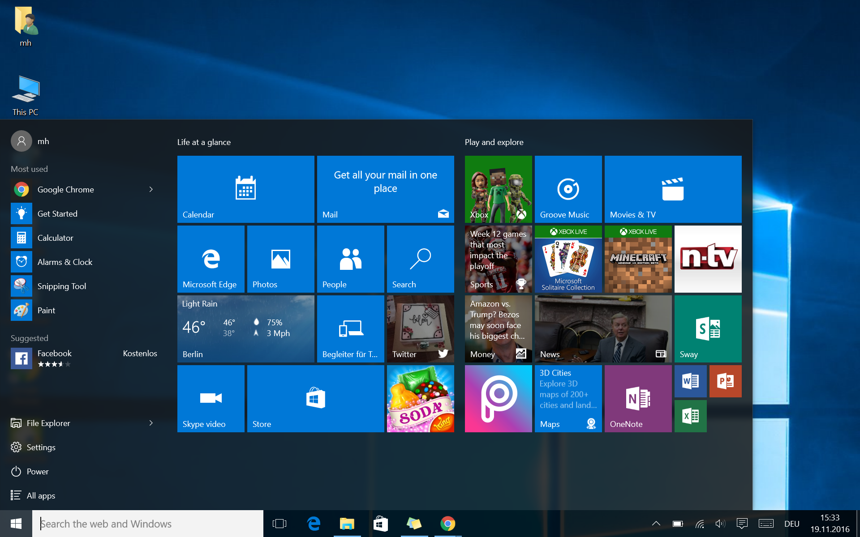Viewport: 860px width, 537px height.
Task: Click the Task View taskbar icon
Action: [x=279, y=524]
